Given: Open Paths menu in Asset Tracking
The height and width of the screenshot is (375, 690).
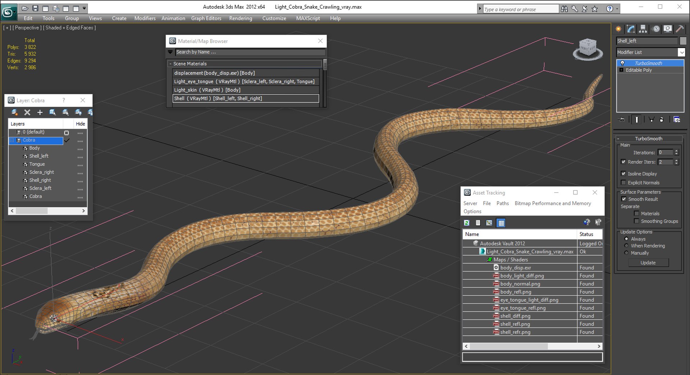Looking at the screenshot, I should (x=502, y=203).
